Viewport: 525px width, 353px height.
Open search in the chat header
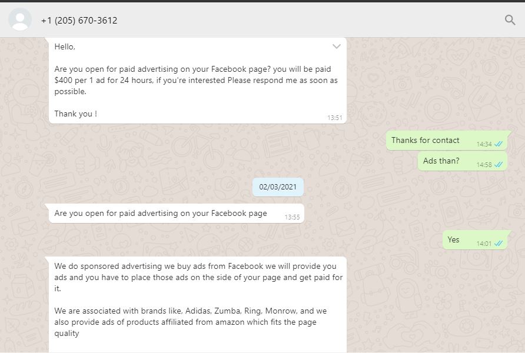[x=510, y=20]
